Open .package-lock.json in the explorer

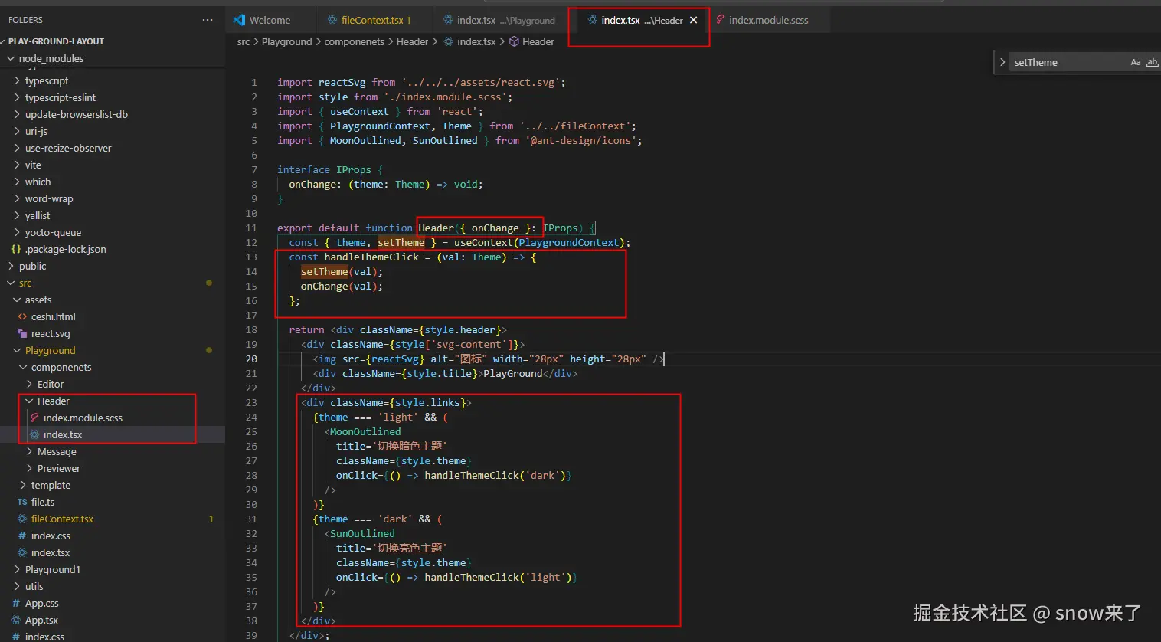pyautogui.click(x=65, y=249)
